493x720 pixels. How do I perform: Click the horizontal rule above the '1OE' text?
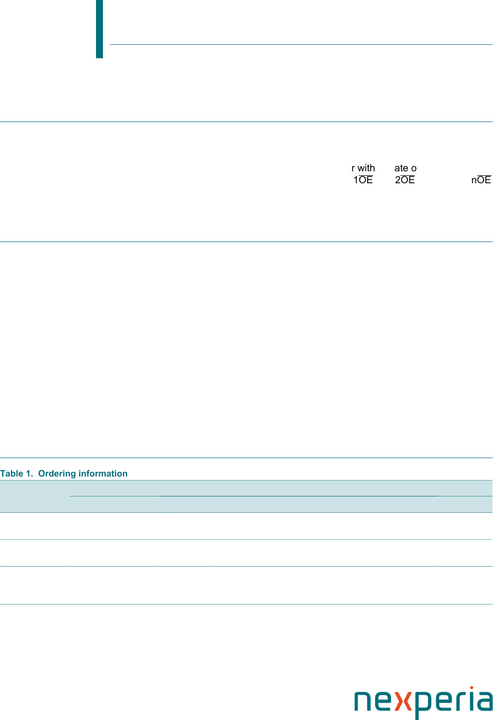246,121
